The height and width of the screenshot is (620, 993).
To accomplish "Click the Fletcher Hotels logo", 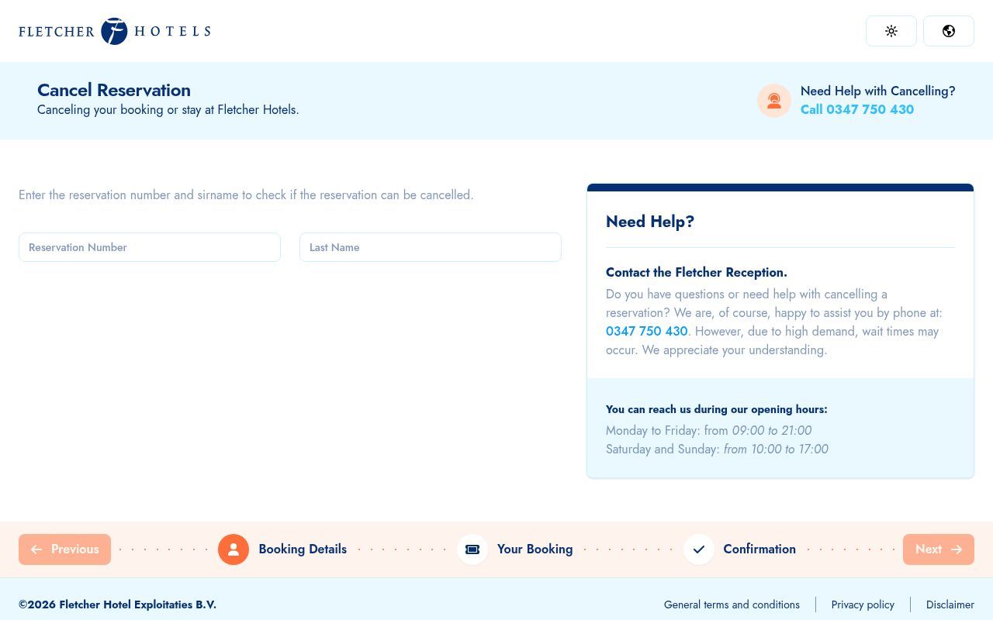I will [115, 31].
